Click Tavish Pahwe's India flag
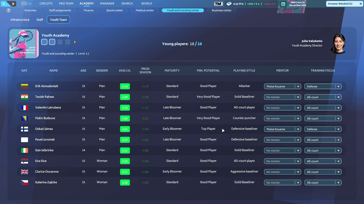Screen dimensions: 364x204 [24, 97]
